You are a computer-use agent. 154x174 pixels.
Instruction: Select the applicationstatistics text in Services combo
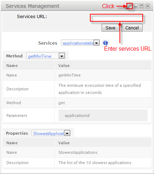click(x=78, y=43)
